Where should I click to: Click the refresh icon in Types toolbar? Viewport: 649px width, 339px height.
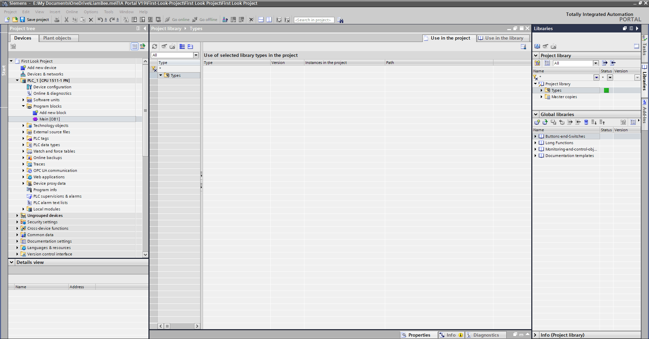(155, 46)
